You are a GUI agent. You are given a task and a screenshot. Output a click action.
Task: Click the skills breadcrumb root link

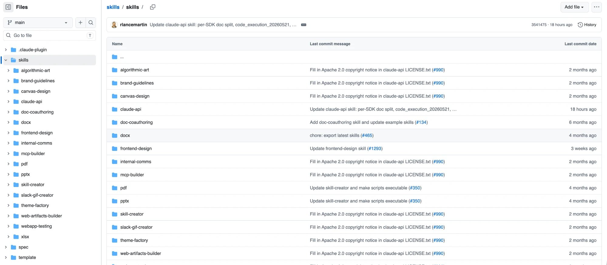(x=113, y=7)
